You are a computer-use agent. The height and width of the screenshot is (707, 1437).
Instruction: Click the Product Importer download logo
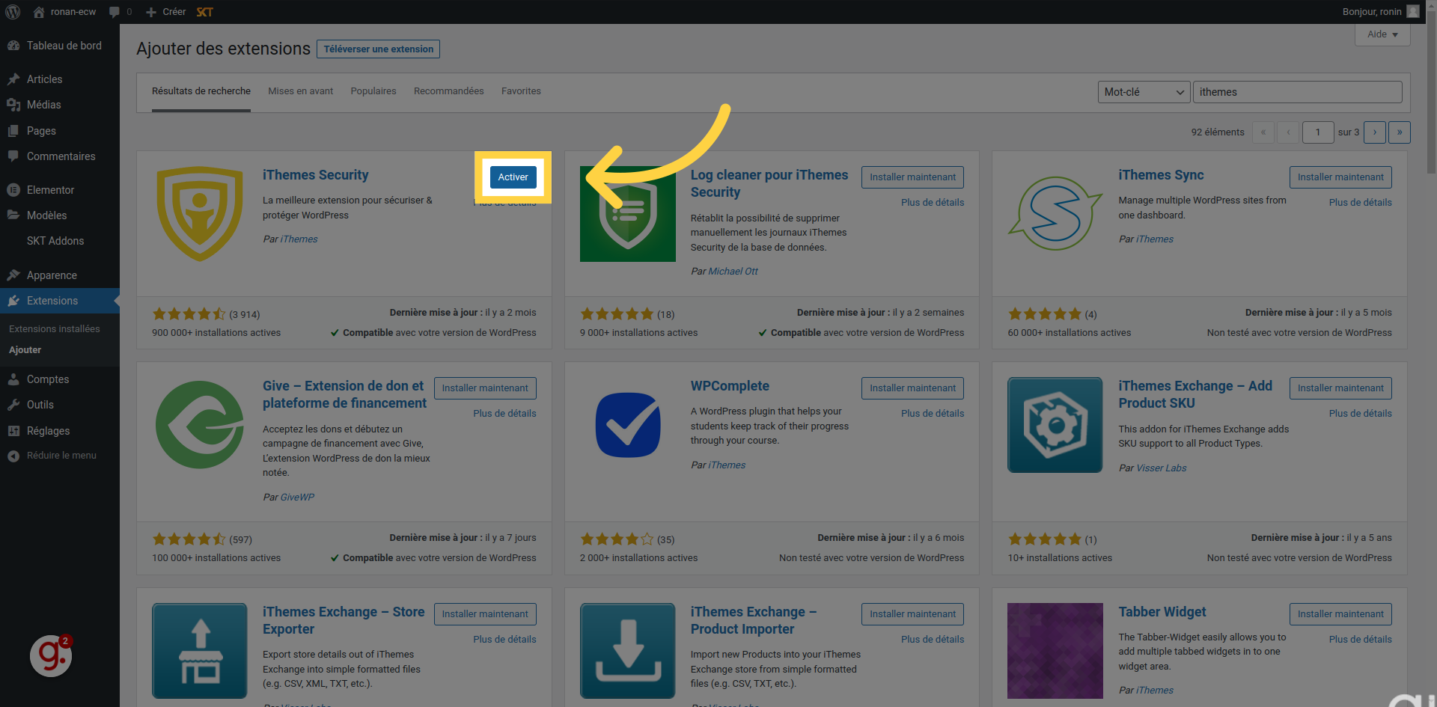click(x=627, y=651)
